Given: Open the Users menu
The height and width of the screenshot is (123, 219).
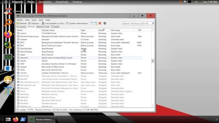Looking at the screenshot, I should coord(41,20).
